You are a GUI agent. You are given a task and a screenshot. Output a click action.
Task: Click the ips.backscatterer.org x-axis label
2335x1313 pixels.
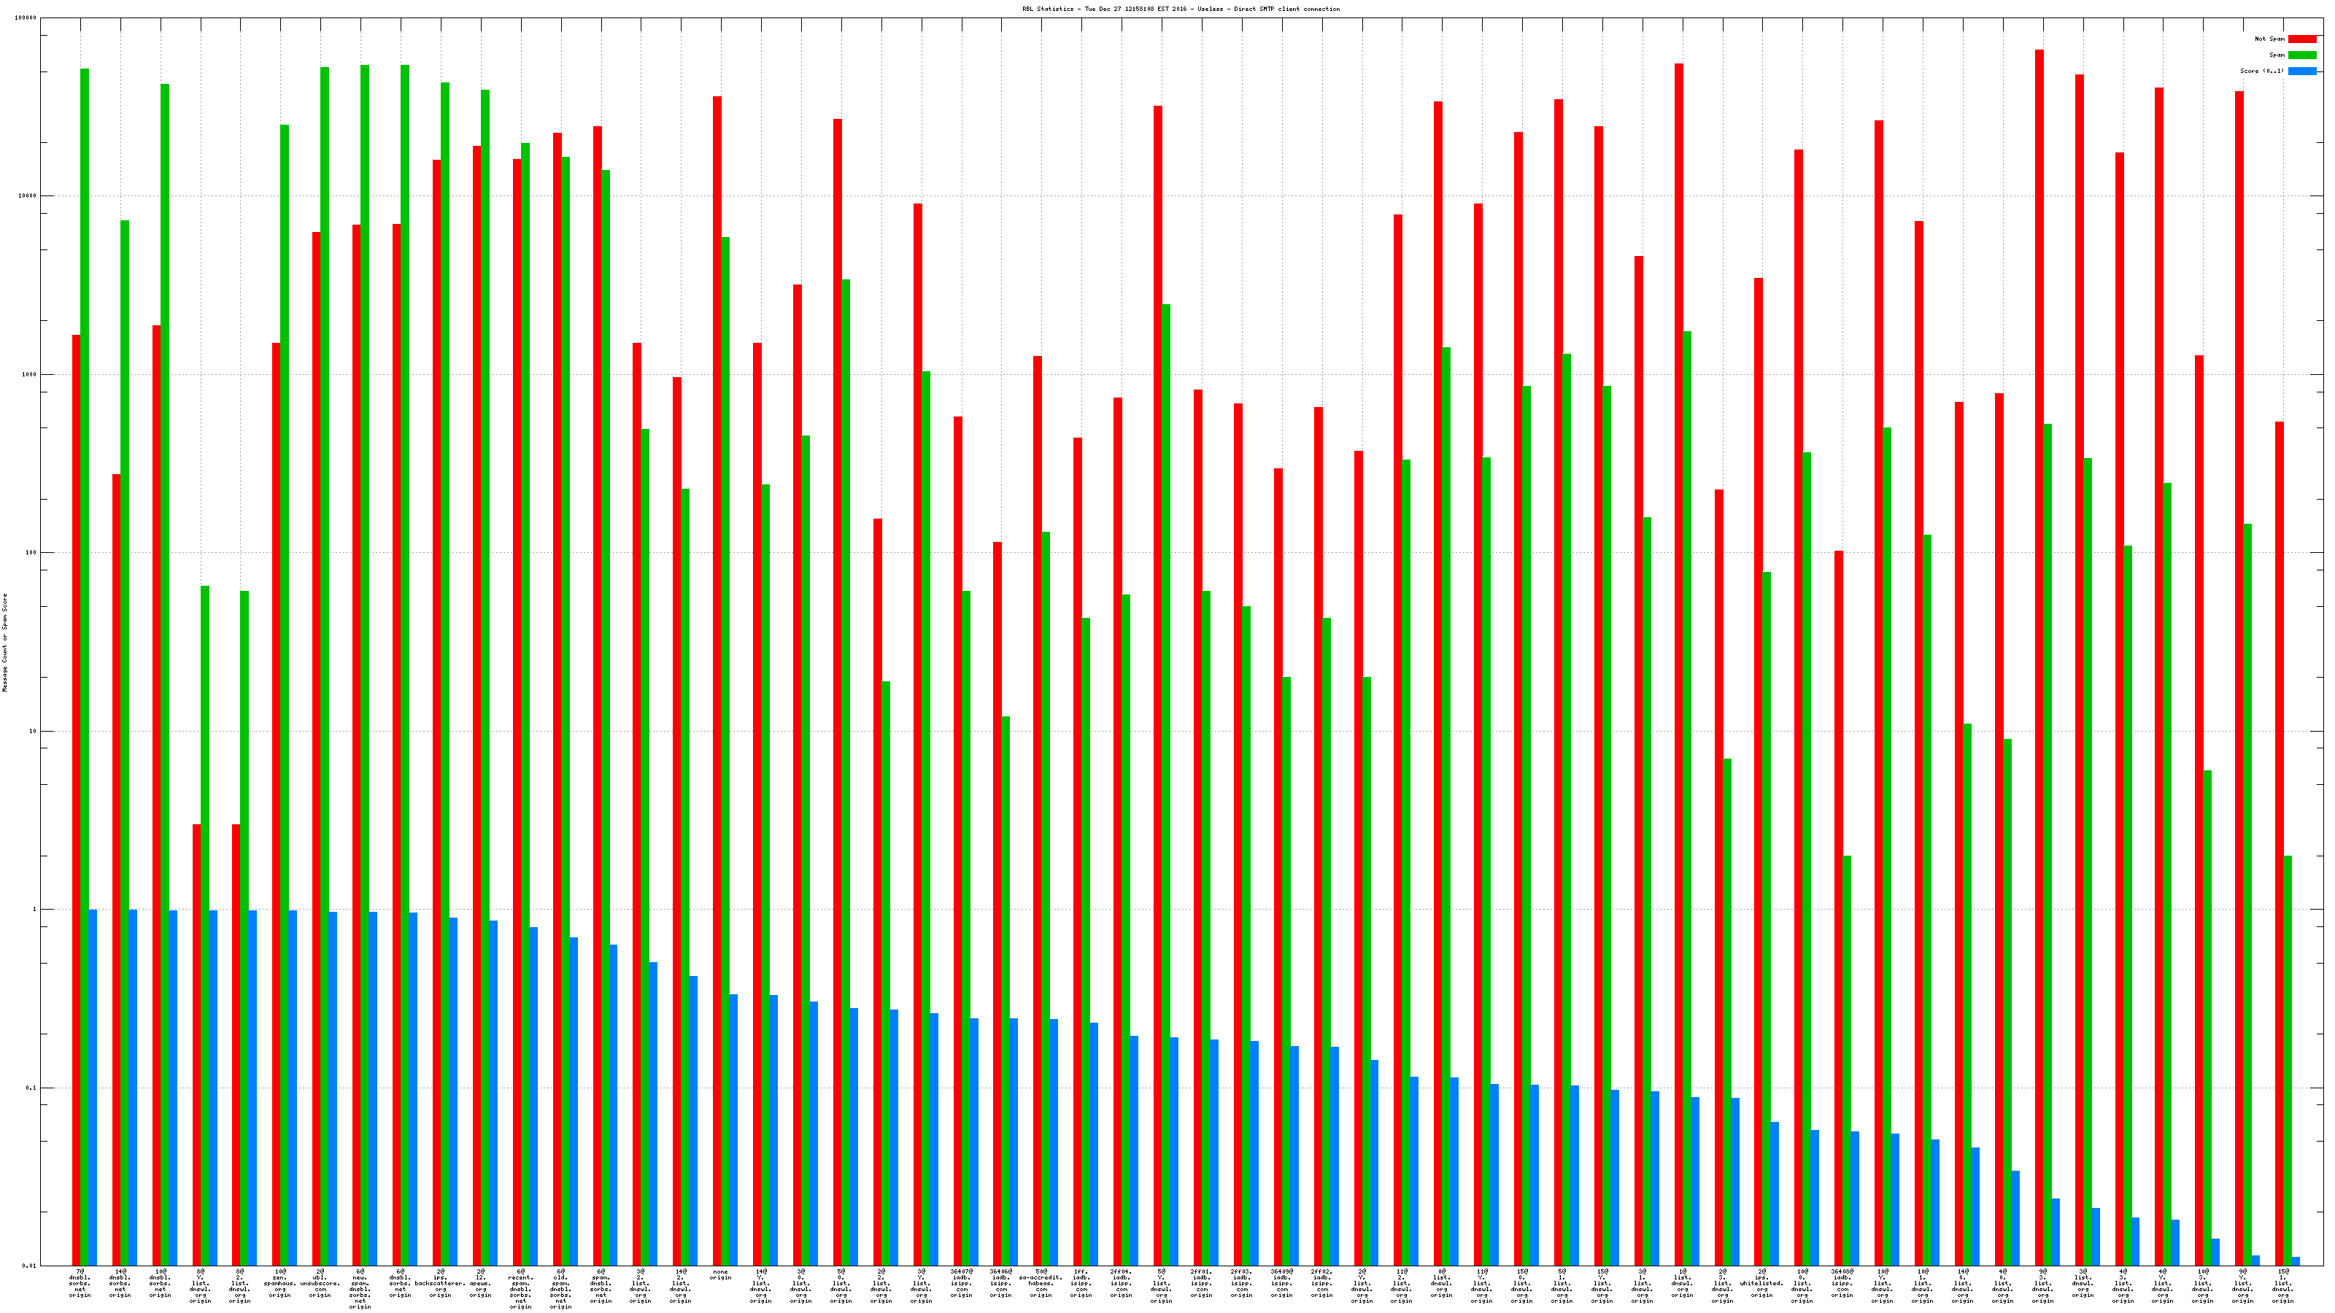(441, 1283)
